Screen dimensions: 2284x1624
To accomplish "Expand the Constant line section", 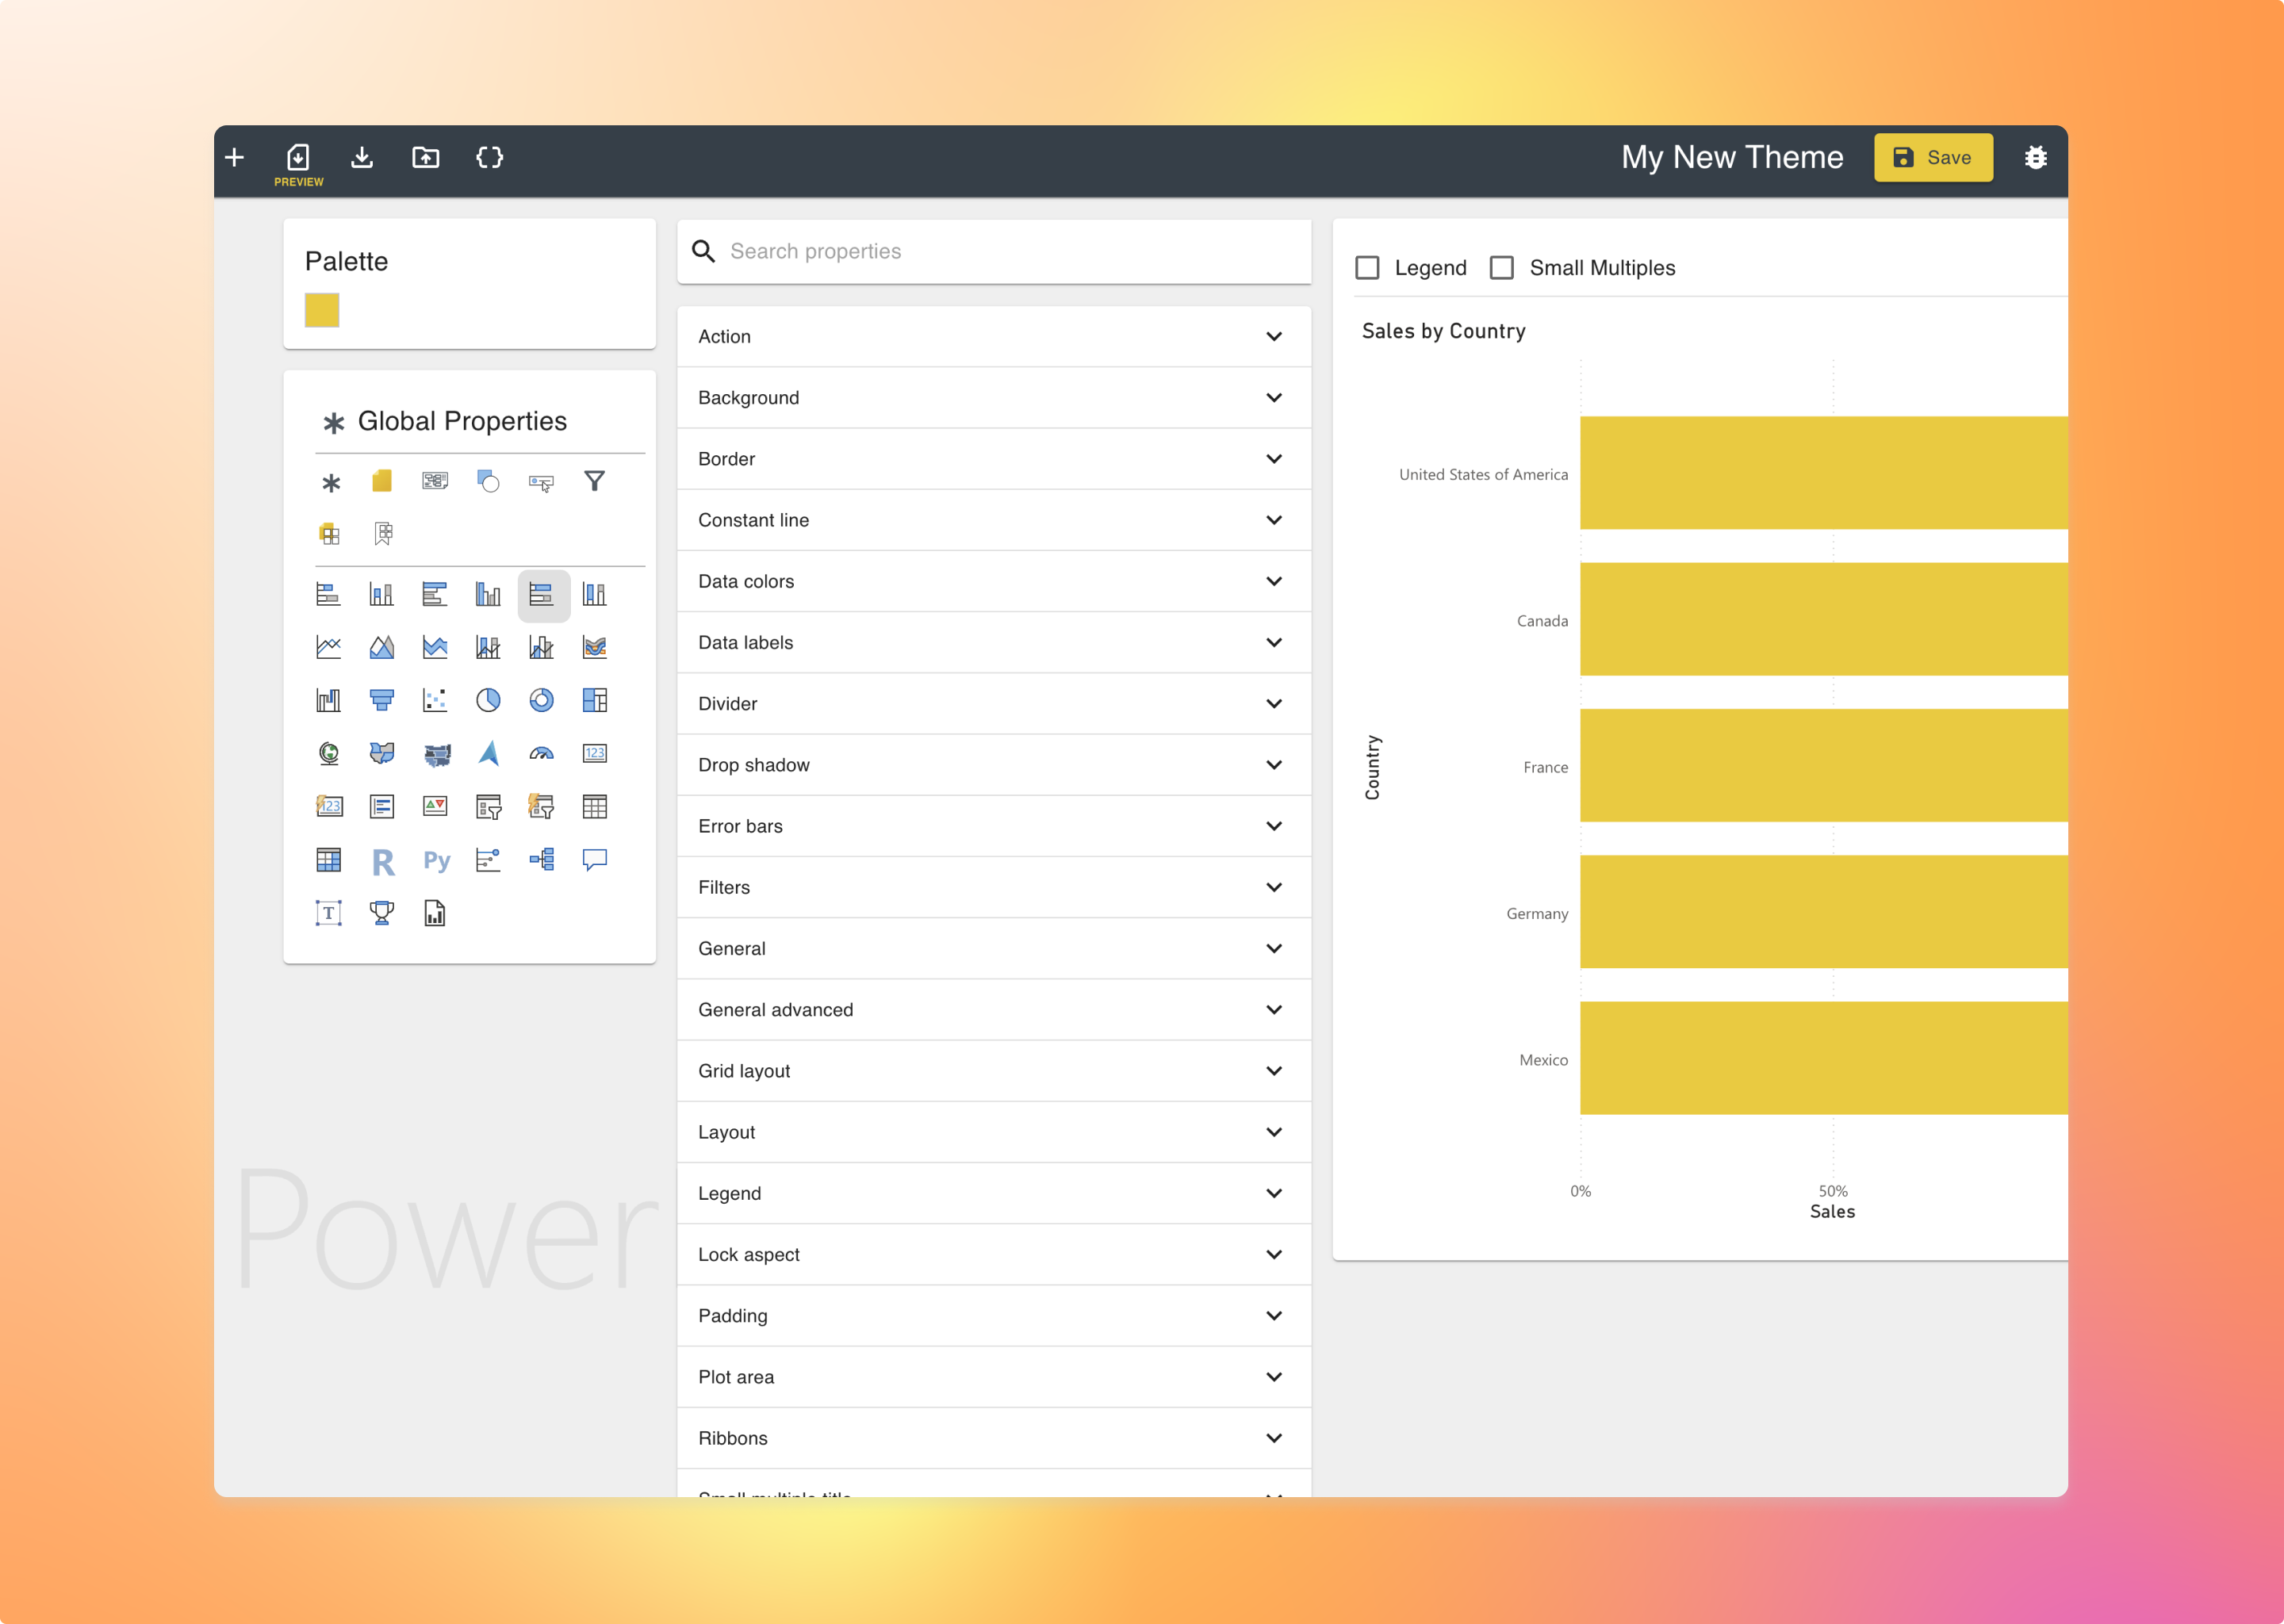I will (994, 520).
